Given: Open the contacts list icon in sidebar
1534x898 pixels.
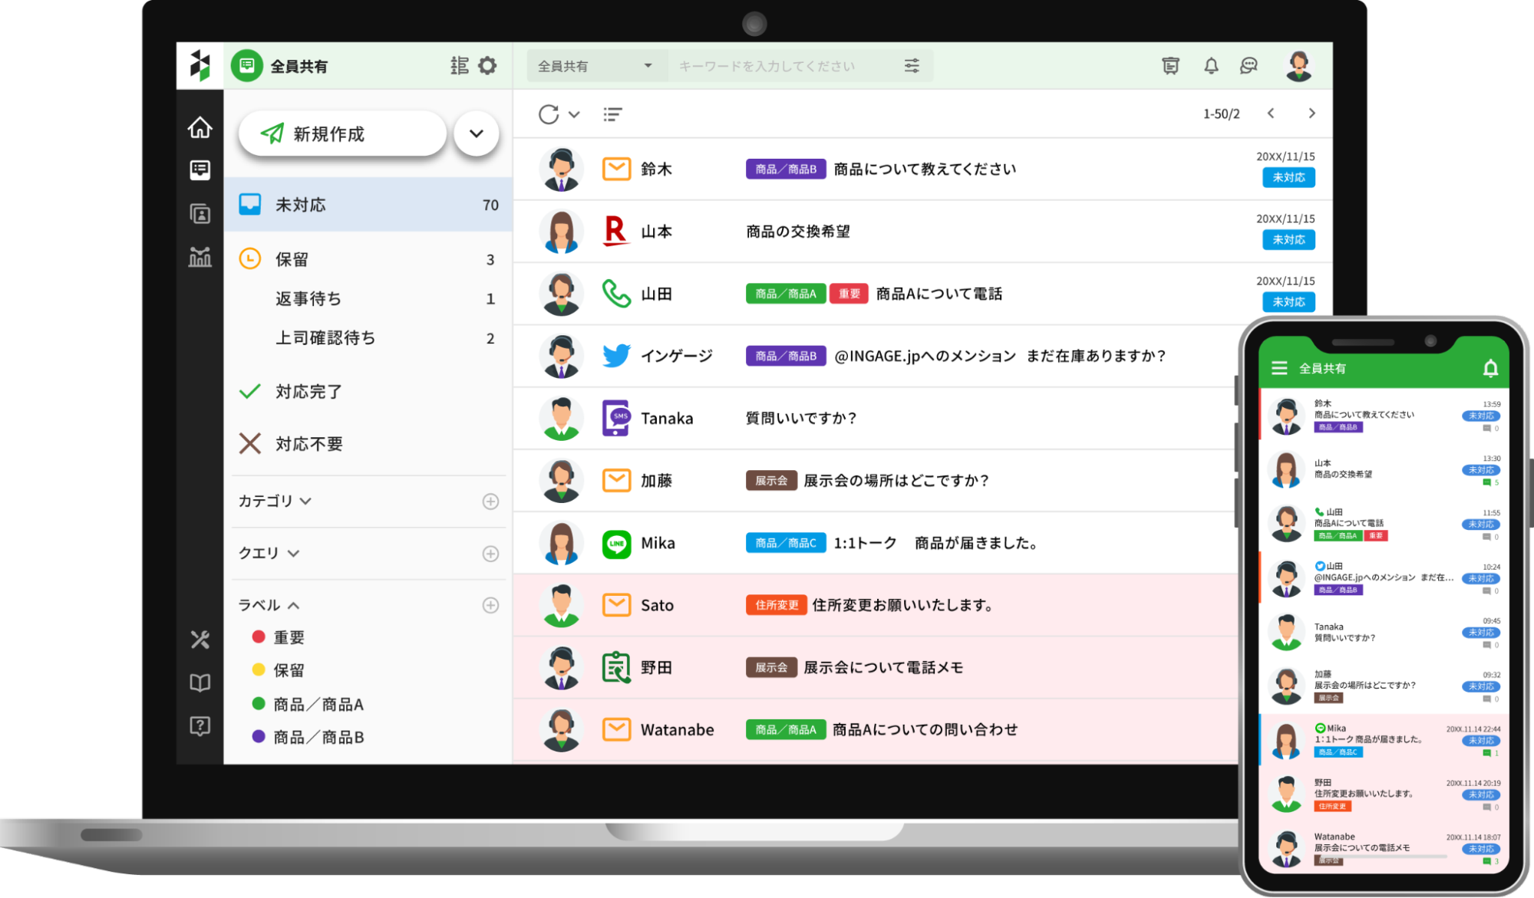Looking at the screenshot, I should 200,214.
